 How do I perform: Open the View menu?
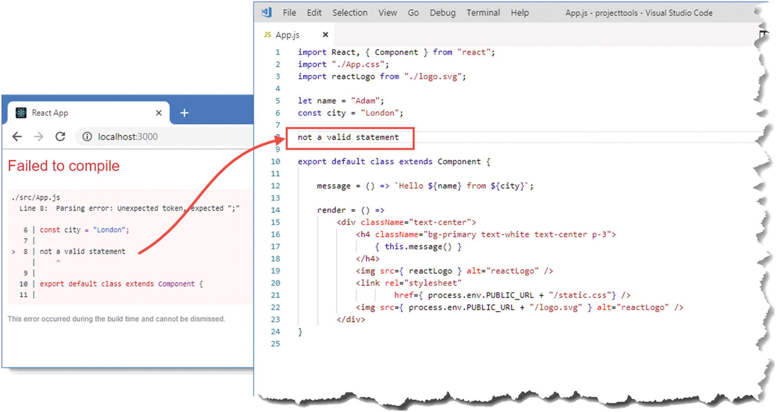tap(387, 13)
